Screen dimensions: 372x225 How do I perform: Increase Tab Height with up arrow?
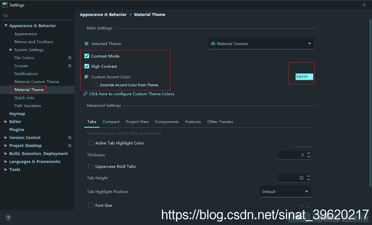click(x=308, y=176)
